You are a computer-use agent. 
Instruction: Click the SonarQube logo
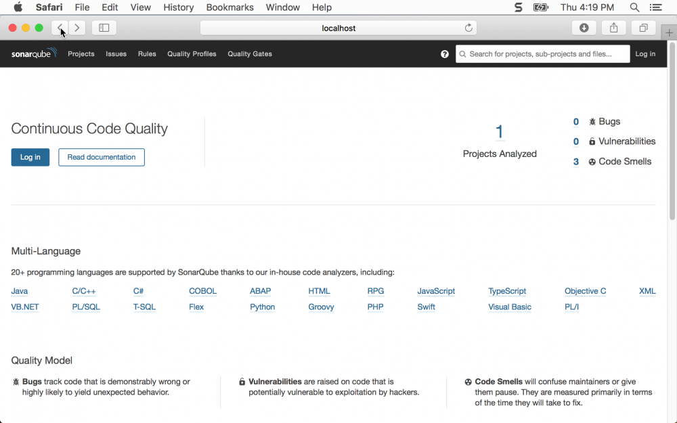tap(32, 53)
